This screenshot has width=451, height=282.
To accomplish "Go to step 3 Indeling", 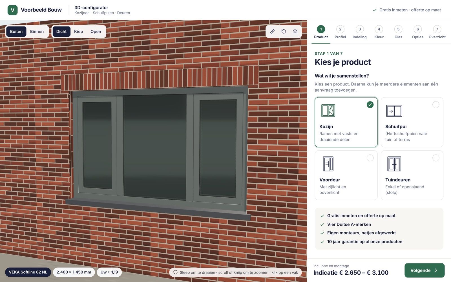I will (x=360, y=33).
